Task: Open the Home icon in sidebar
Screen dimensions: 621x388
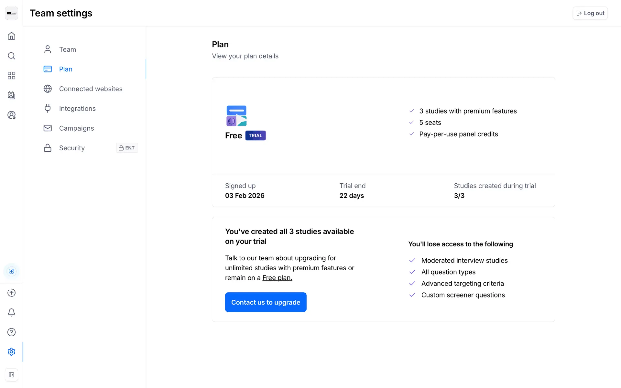Action: tap(11, 36)
